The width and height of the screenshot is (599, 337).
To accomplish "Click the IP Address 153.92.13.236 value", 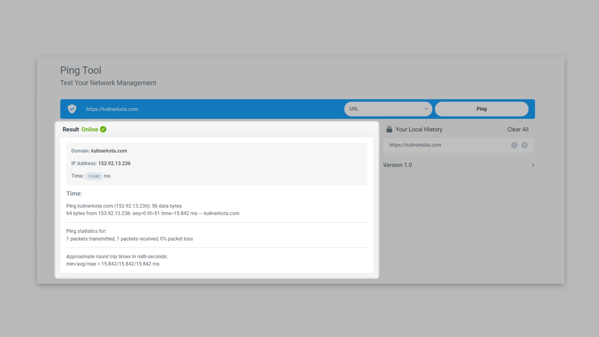I will pos(114,163).
